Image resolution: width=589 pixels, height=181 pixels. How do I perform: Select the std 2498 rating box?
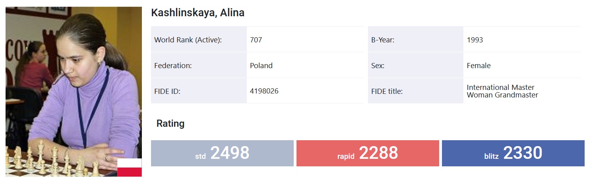(x=222, y=153)
